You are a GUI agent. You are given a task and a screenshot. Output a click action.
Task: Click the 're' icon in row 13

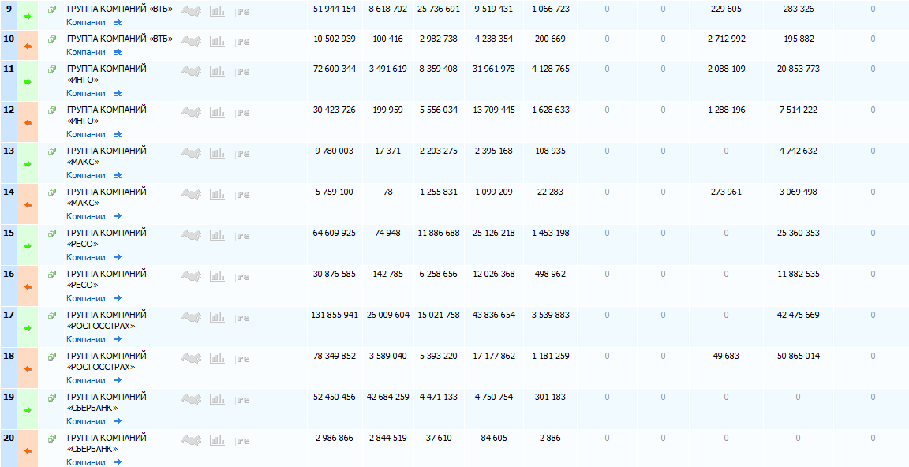243,153
